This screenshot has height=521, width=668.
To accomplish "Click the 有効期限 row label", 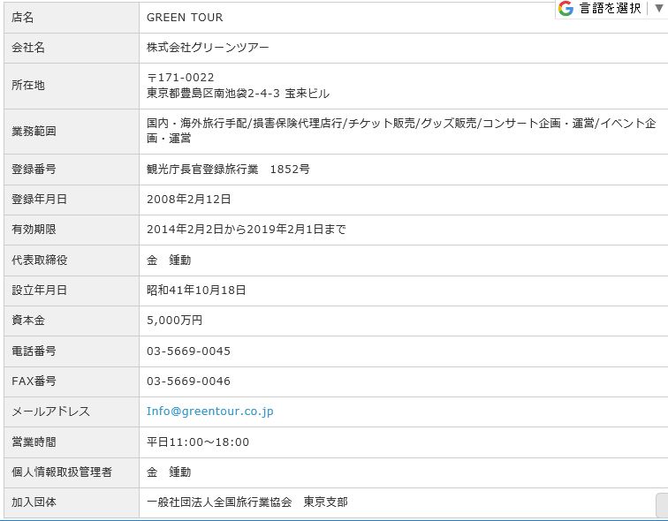I will [34, 230].
